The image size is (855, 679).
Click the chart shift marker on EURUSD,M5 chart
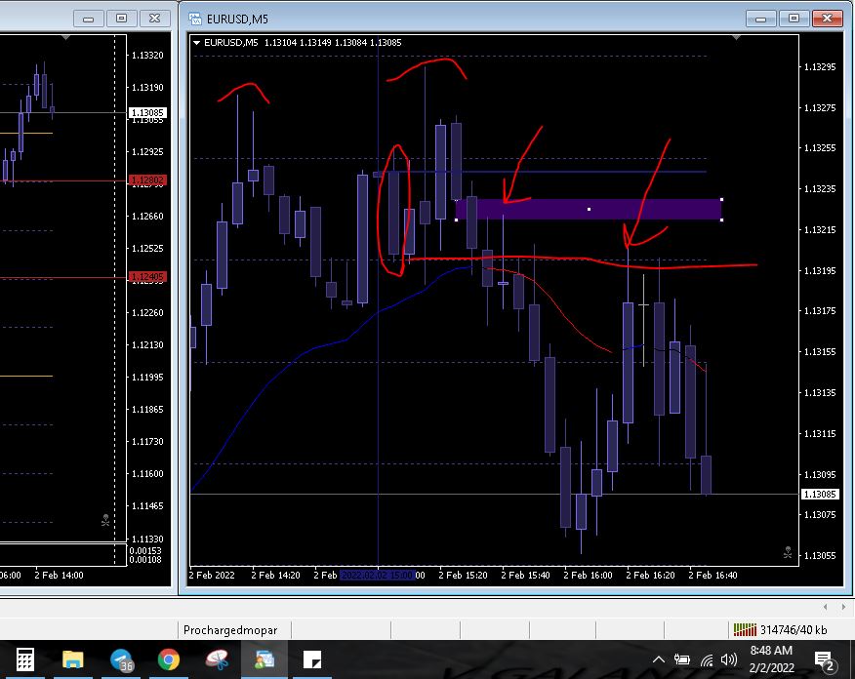coord(736,38)
